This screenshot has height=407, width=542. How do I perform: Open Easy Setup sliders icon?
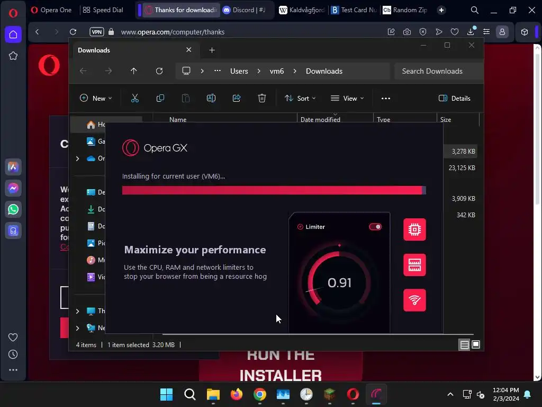click(x=486, y=32)
